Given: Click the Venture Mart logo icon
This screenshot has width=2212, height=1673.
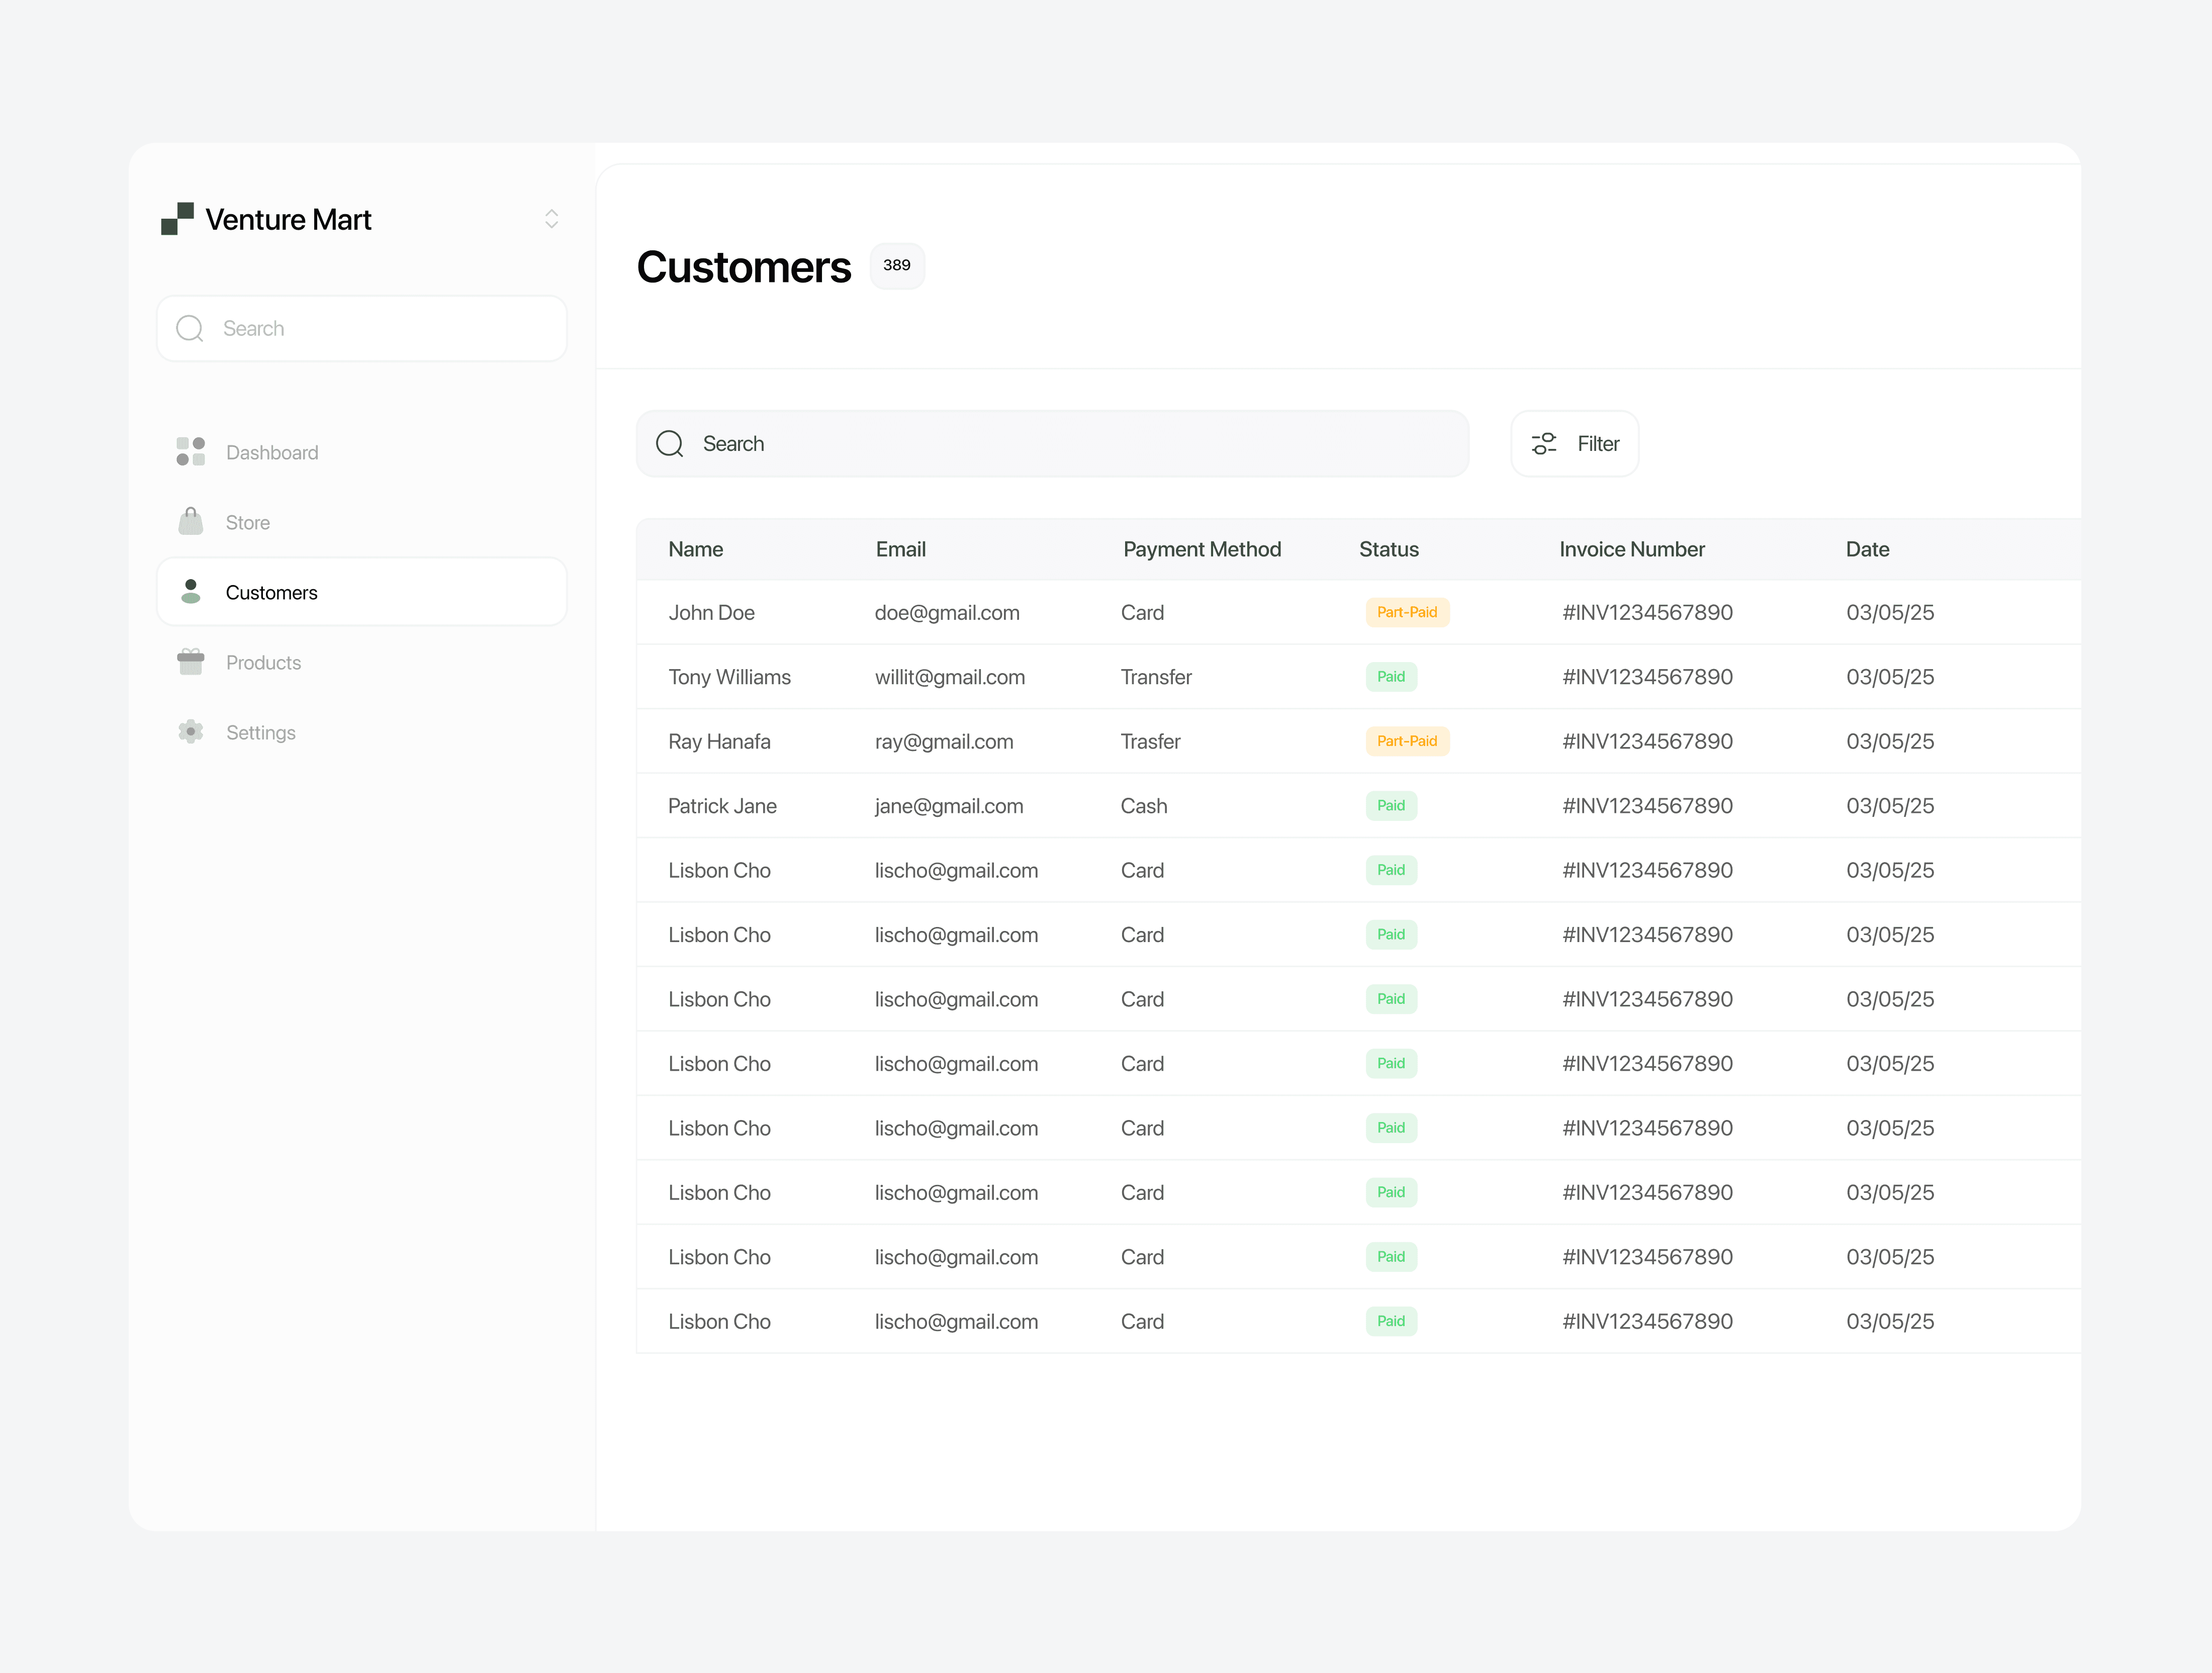Looking at the screenshot, I should [177, 219].
